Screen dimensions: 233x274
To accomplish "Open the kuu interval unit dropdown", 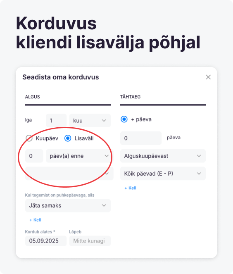I will pyautogui.click(x=90, y=121).
